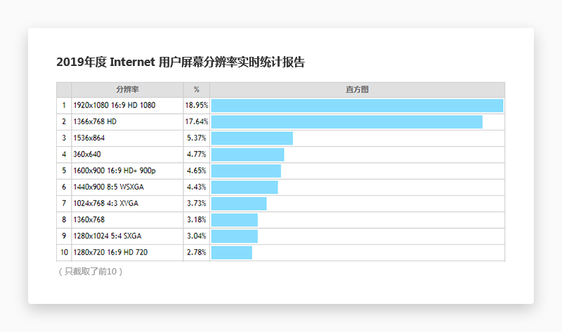This screenshot has height=332, width=562.
Task: Click the 1280x720 16:9 HD 720 cell
Action: 110,252
